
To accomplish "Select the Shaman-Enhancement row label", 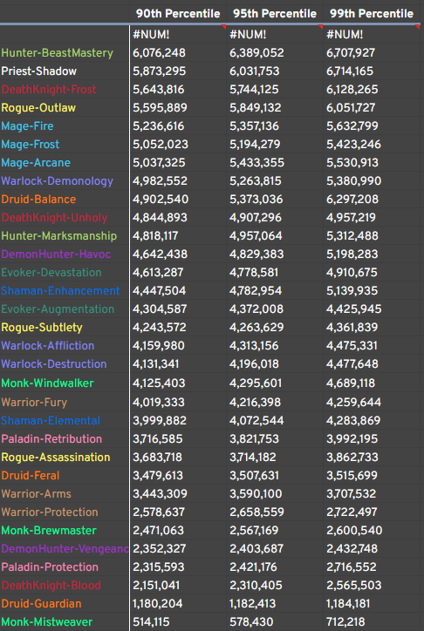I will [60, 290].
